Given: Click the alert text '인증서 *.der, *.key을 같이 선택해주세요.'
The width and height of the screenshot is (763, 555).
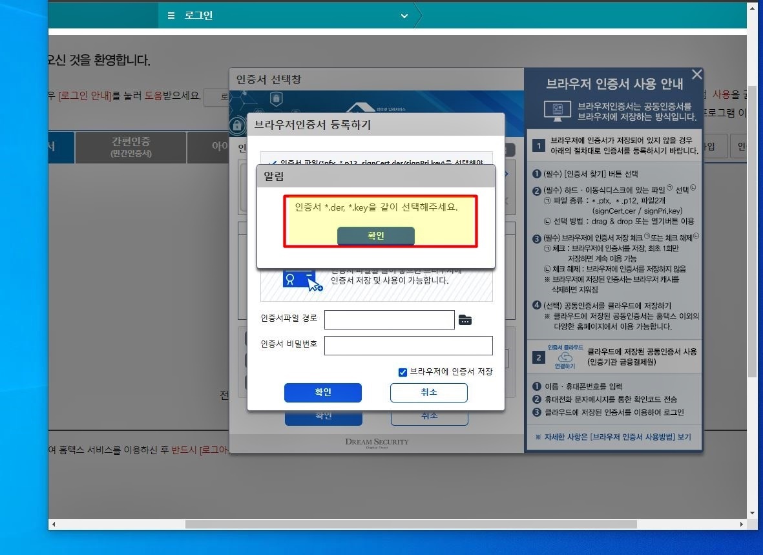Looking at the screenshot, I should pyautogui.click(x=376, y=207).
